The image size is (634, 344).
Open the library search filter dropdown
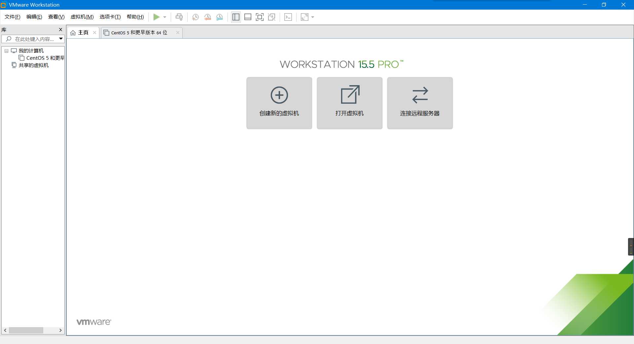click(61, 39)
